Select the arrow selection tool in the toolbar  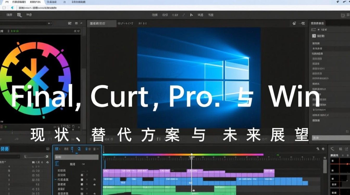point(191,15)
